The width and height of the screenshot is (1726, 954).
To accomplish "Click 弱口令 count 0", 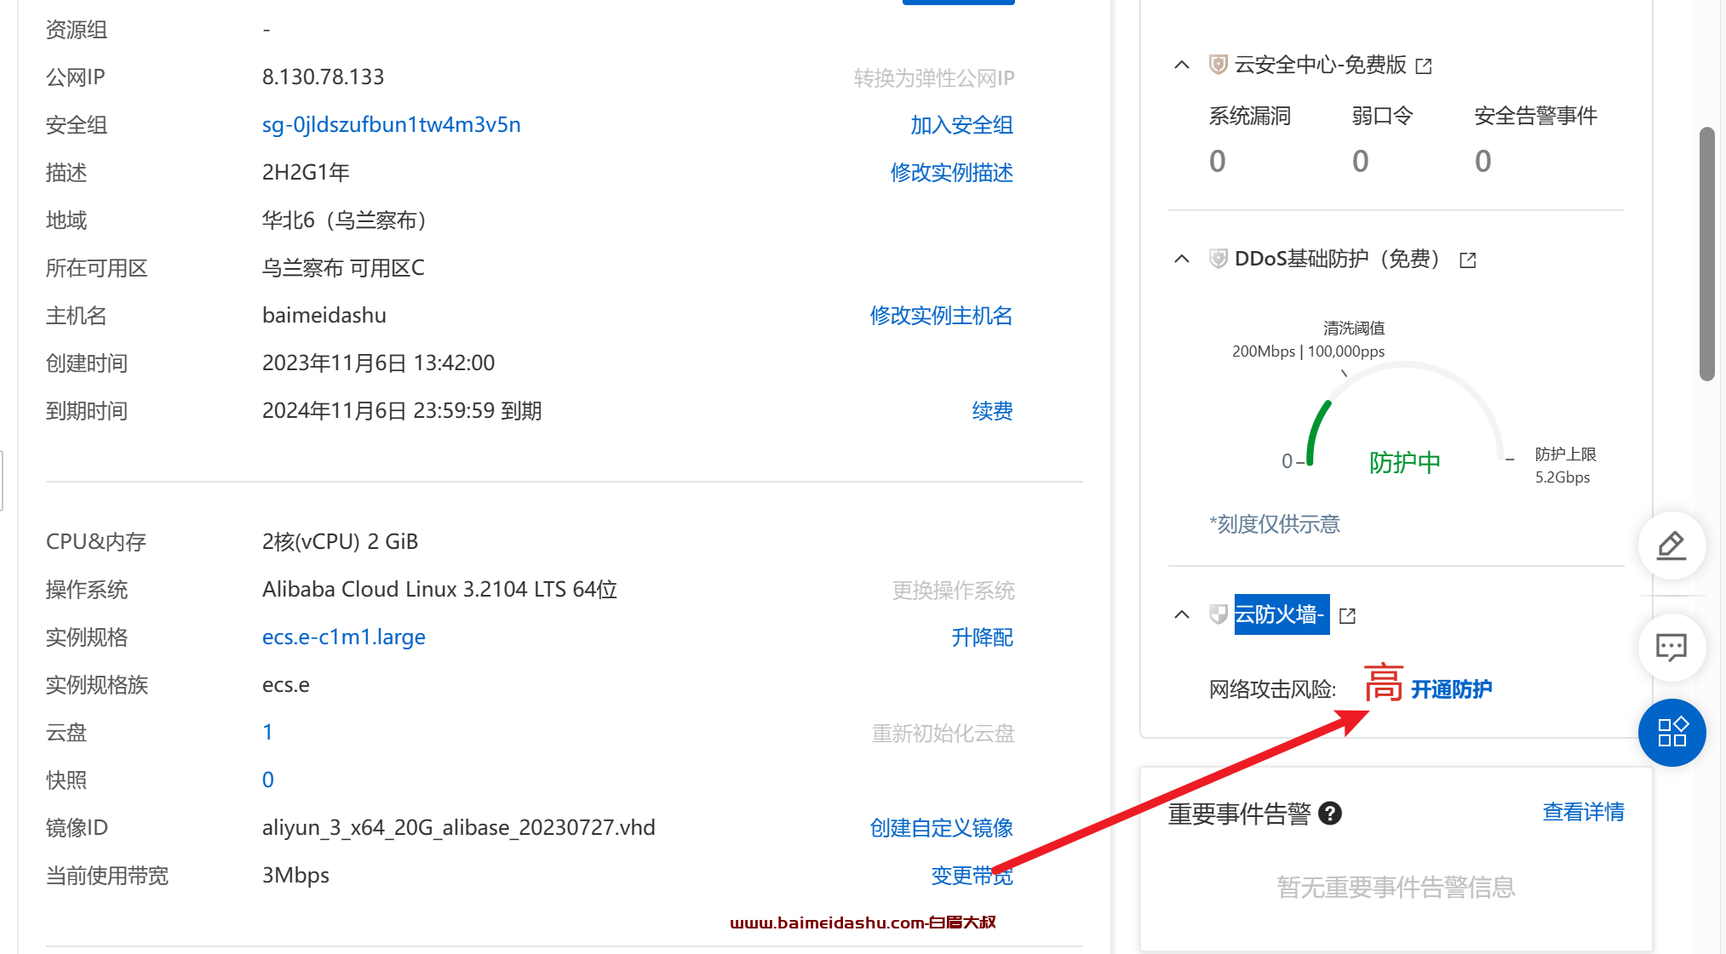I will pyautogui.click(x=1361, y=162).
